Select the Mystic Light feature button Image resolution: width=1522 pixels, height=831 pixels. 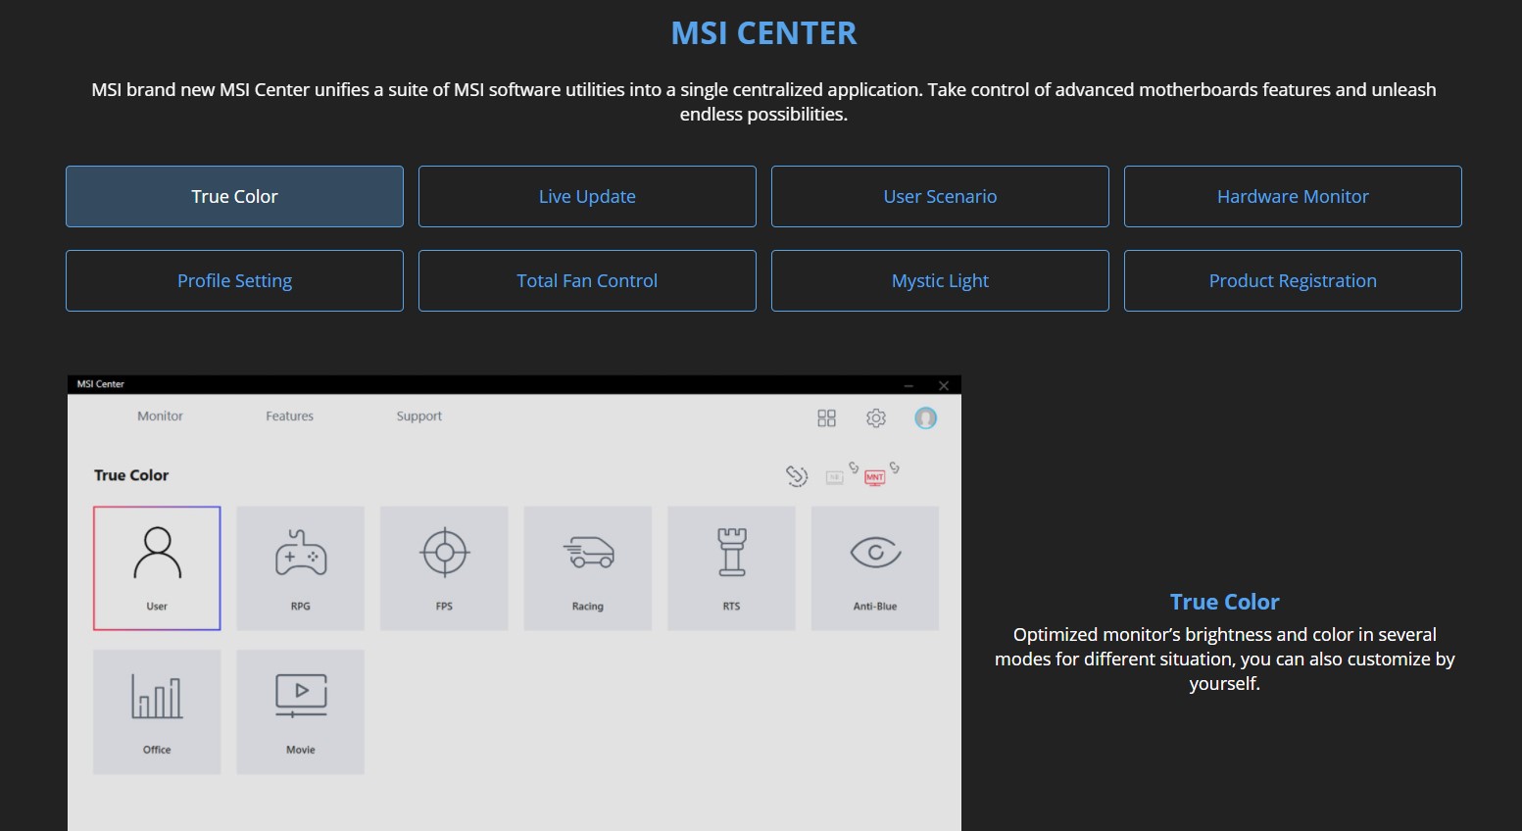click(940, 281)
